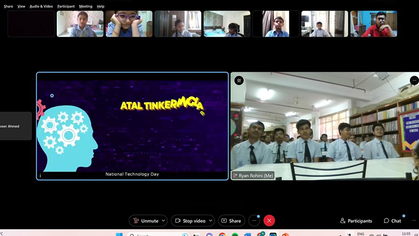Click info icon on shared presentation tile
419x236 pixels.
40,175
